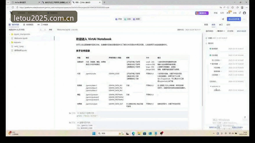Switch to the second browser tab

tap(56, 2)
